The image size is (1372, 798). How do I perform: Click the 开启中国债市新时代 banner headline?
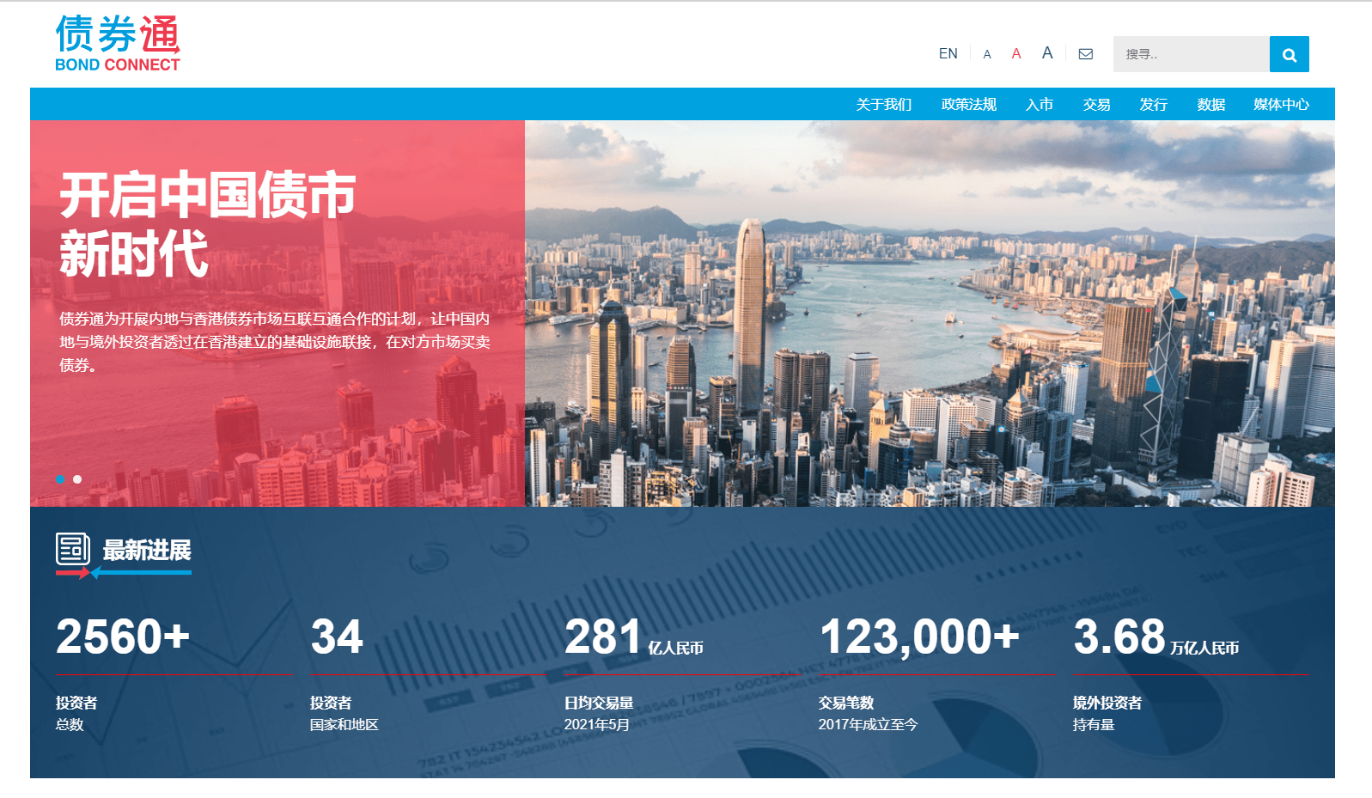pos(207,224)
